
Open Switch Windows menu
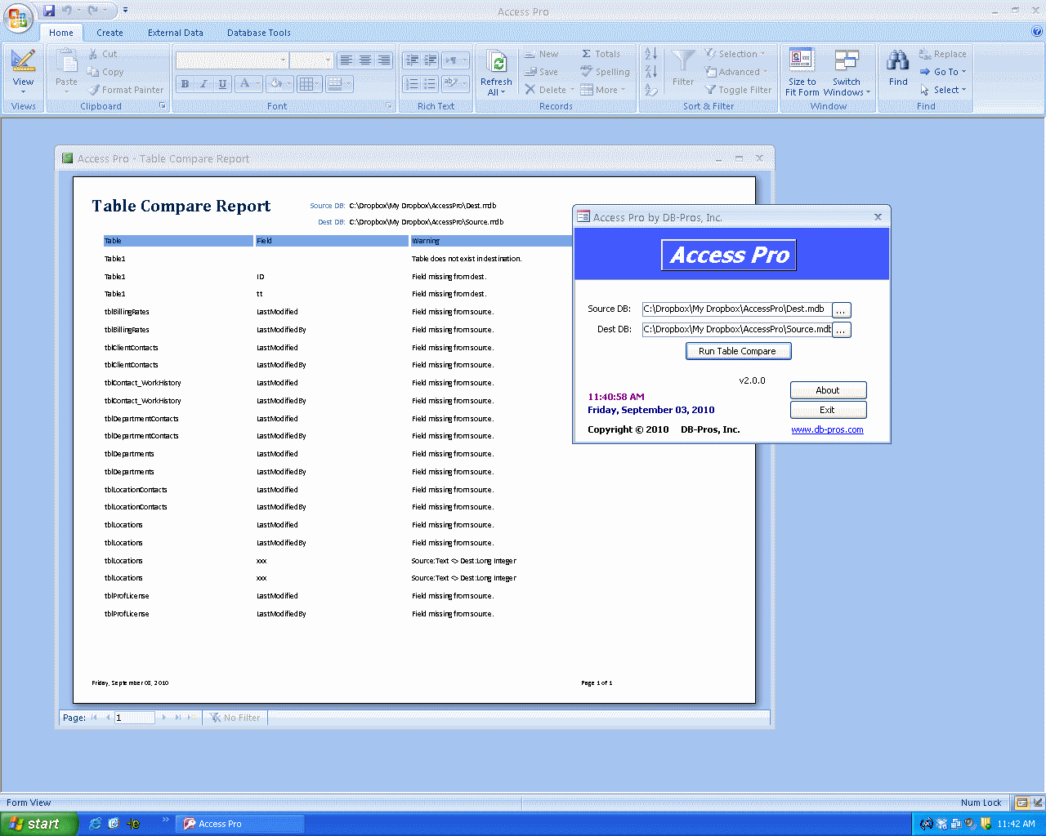click(847, 72)
